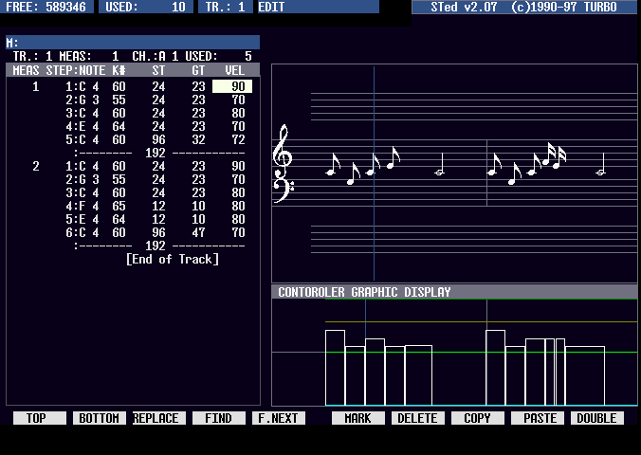Screen dimensions: 641x455
Task: Click the STed v2.07 title banner
Action: [x=526, y=7]
